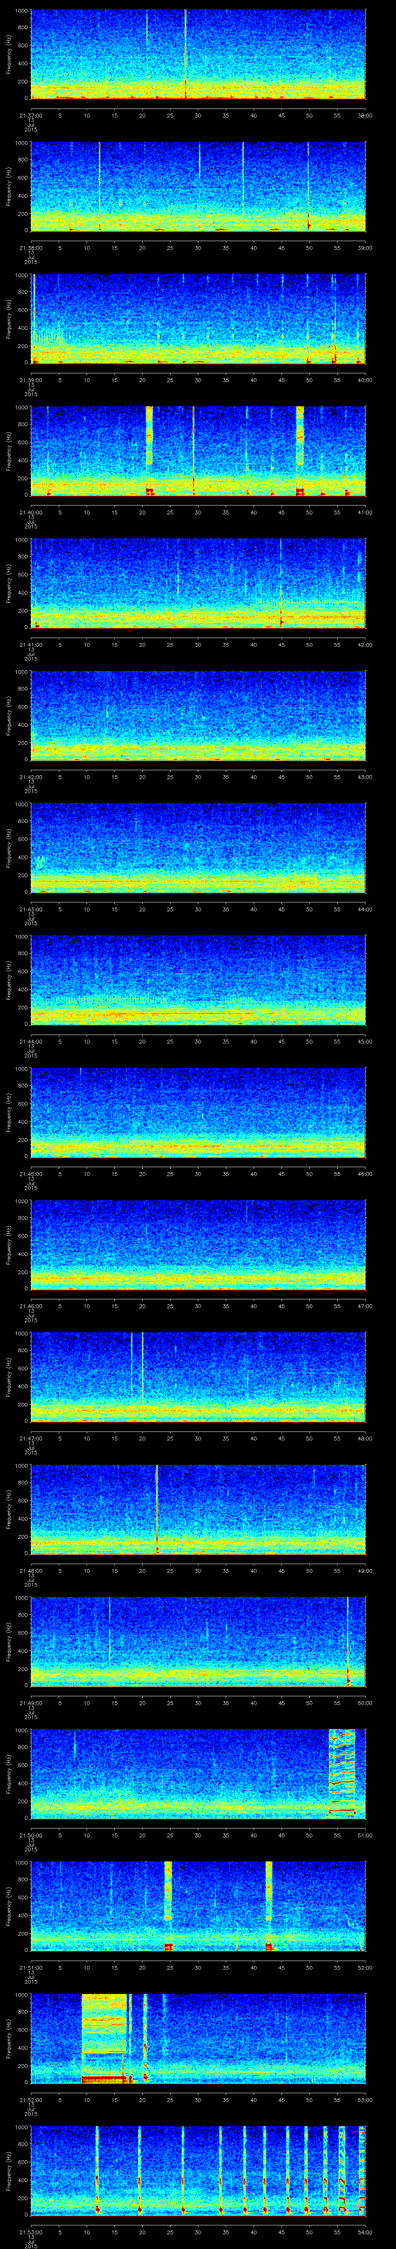Select the 45:00 end time label
Screen dimensions: 396x2249
365,1042
